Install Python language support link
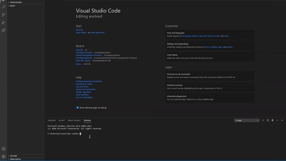The width and height of the screenshot is (286, 161). coord(195,36)
